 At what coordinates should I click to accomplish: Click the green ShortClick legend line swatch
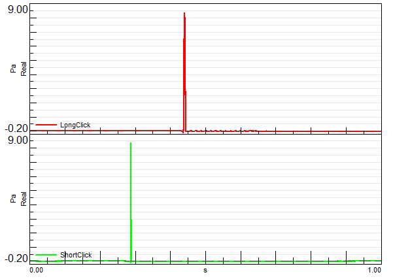[x=46, y=255]
